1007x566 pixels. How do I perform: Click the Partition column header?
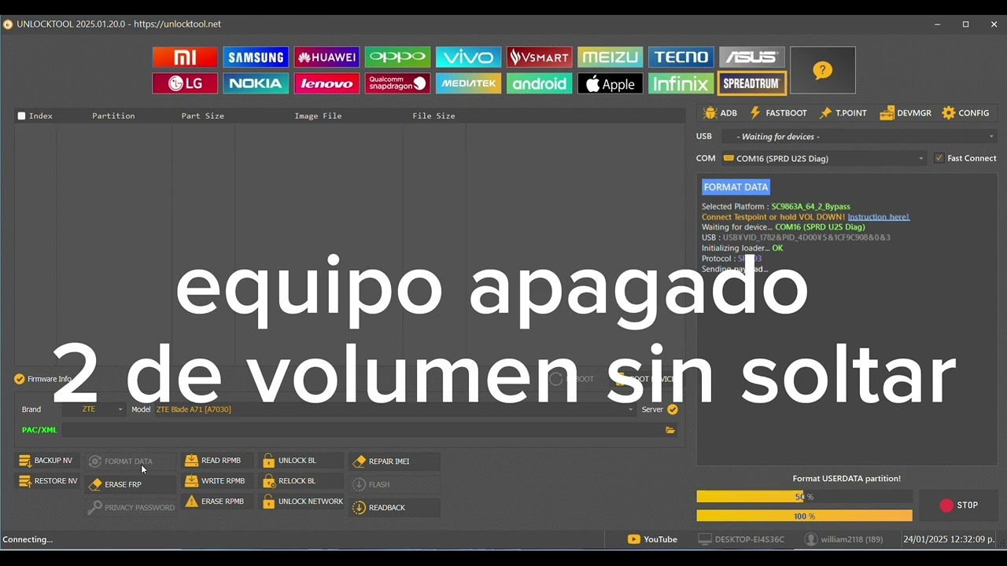coord(113,116)
